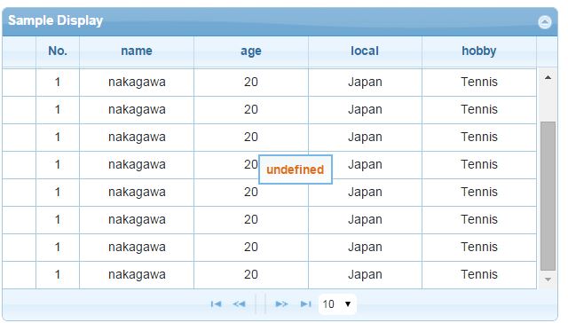Click the vertical scrollbar thumb
This screenshot has height=323, width=568.
click(548, 196)
